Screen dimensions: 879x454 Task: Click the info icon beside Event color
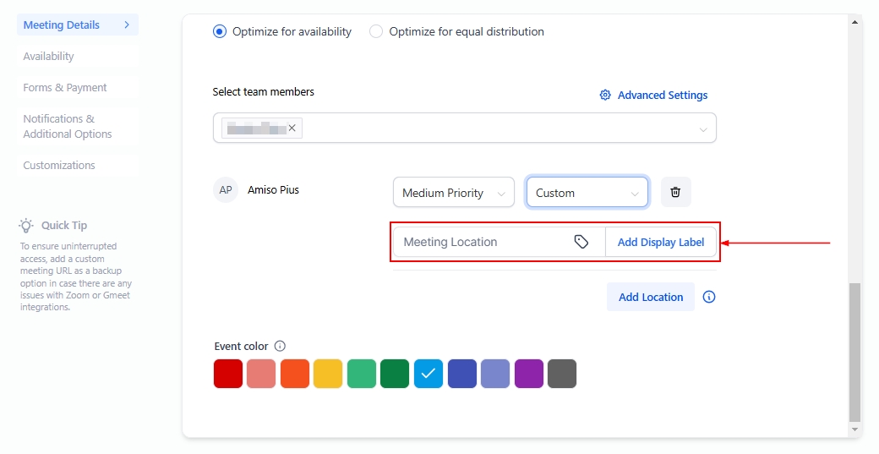click(281, 346)
